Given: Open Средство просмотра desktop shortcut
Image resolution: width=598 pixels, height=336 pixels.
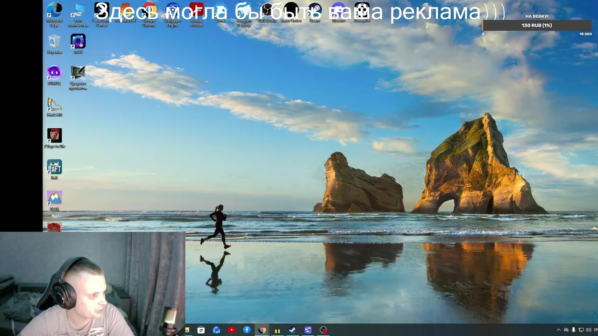Looking at the screenshot, I should pyautogui.click(x=78, y=77).
